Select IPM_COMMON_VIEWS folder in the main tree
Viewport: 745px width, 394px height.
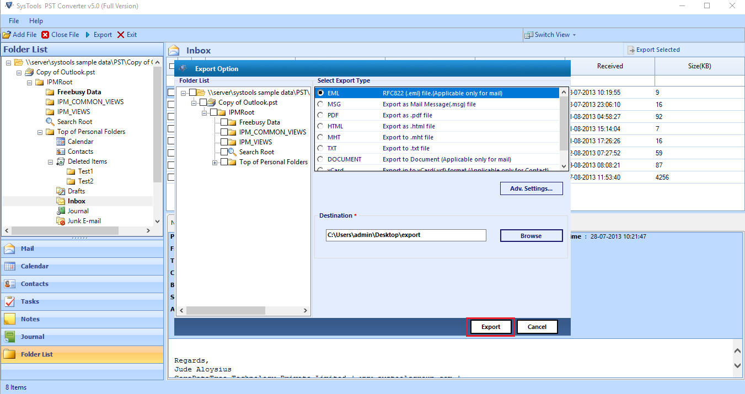pyautogui.click(x=90, y=102)
